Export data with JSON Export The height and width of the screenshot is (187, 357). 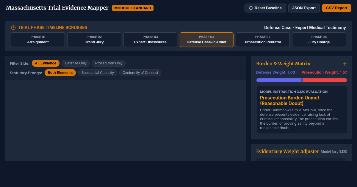[x=304, y=8]
